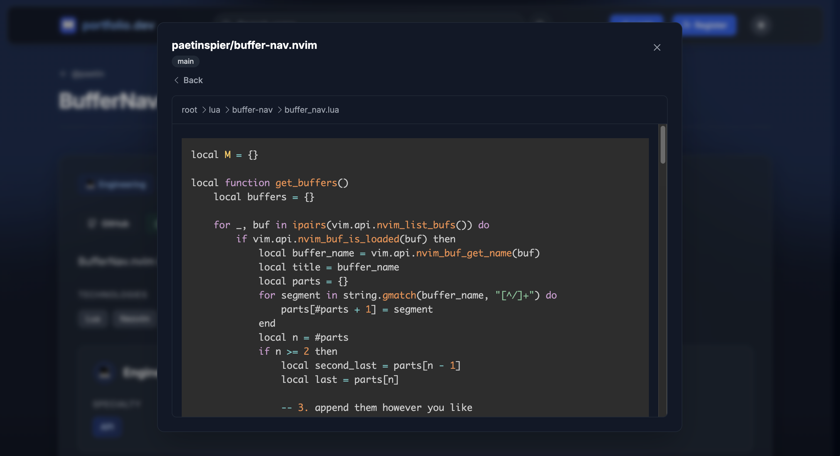Screen dimensions: 840x456
Task: Click the blurred theme toggle icon in background header
Action: click(761, 25)
